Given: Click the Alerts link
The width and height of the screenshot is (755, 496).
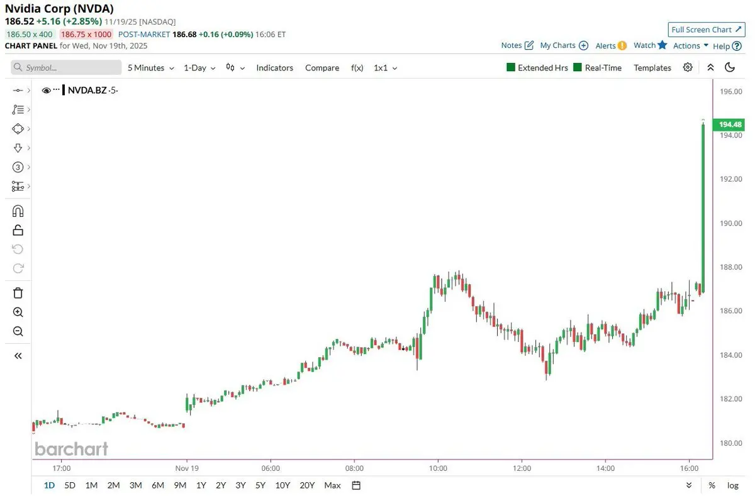Looking at the screenshot, I should point(611,45).
